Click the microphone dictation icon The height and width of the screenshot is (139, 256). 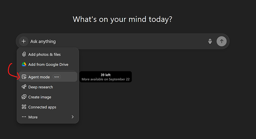coord(210,41)
